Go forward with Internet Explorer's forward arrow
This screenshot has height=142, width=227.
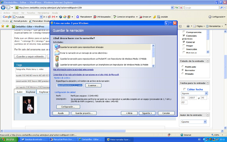pyautogui.click(x=8, y=7)
